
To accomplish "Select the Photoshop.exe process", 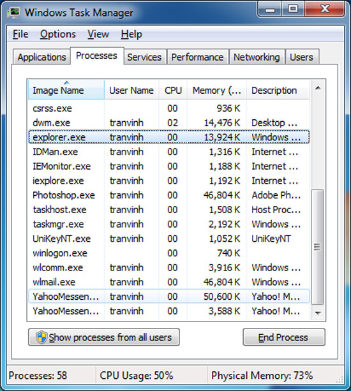I will pos(169,195).
